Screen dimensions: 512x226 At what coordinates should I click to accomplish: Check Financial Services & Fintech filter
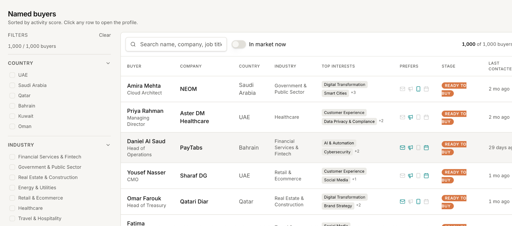[x=12, y=157]
